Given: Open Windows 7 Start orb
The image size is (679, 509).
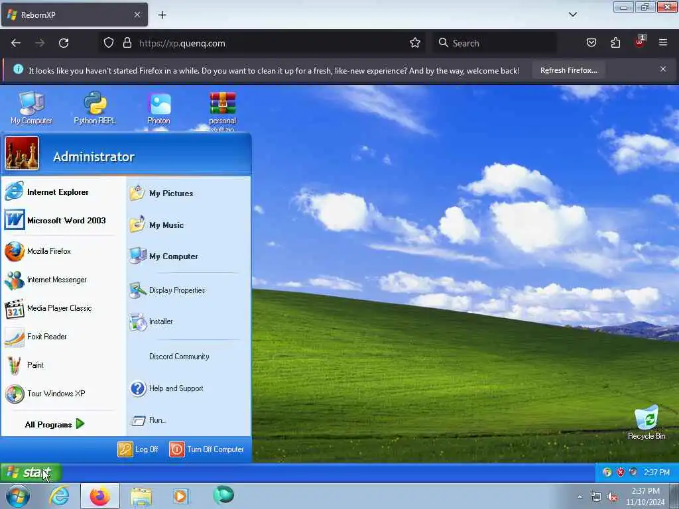Looking at the screenshot, I should 18,496.
